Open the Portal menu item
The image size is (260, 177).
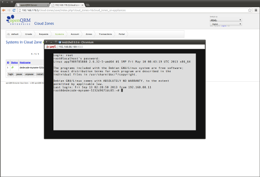pyautogui.click(x=121, y=34)
